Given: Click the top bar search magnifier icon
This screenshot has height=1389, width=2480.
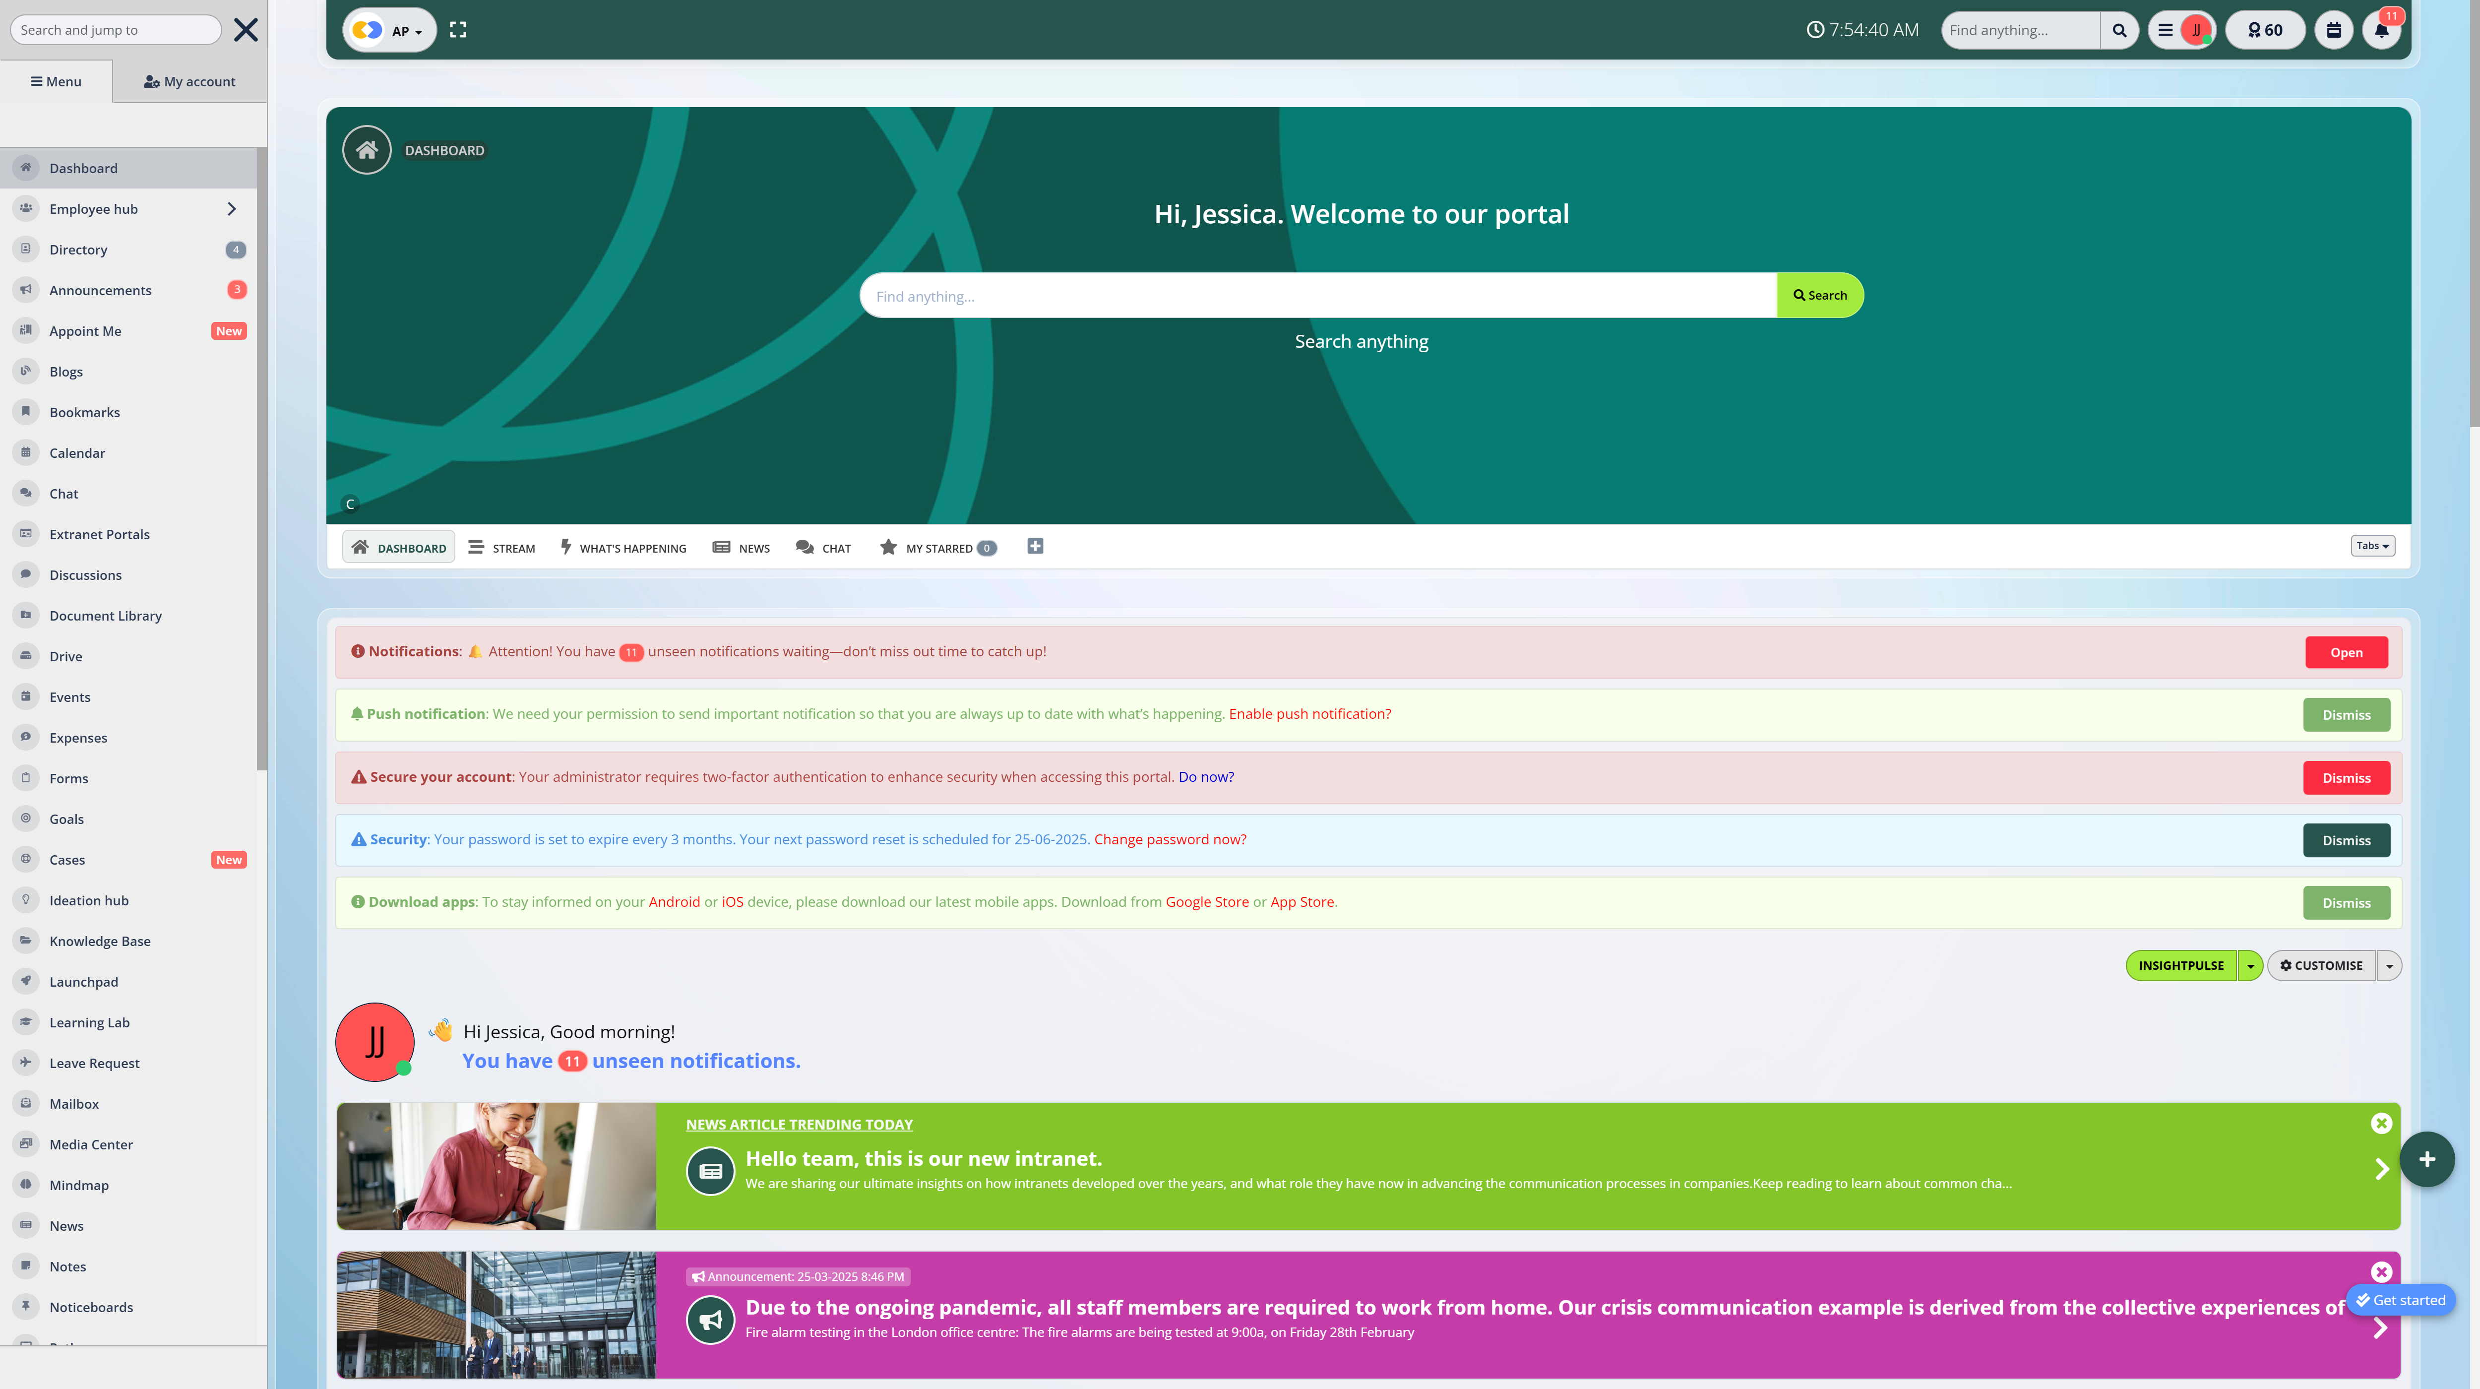Looking at the screenshot, I should 2119,30.
